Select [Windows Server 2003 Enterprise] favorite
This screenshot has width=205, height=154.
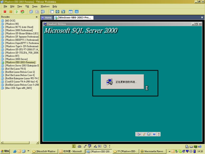(x=22, y=65)
